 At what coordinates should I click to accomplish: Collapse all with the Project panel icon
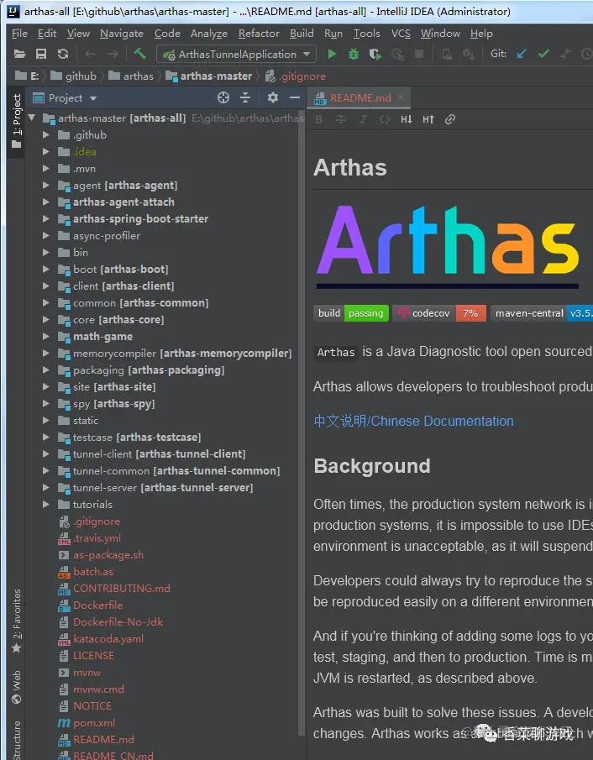coord(245,98)
